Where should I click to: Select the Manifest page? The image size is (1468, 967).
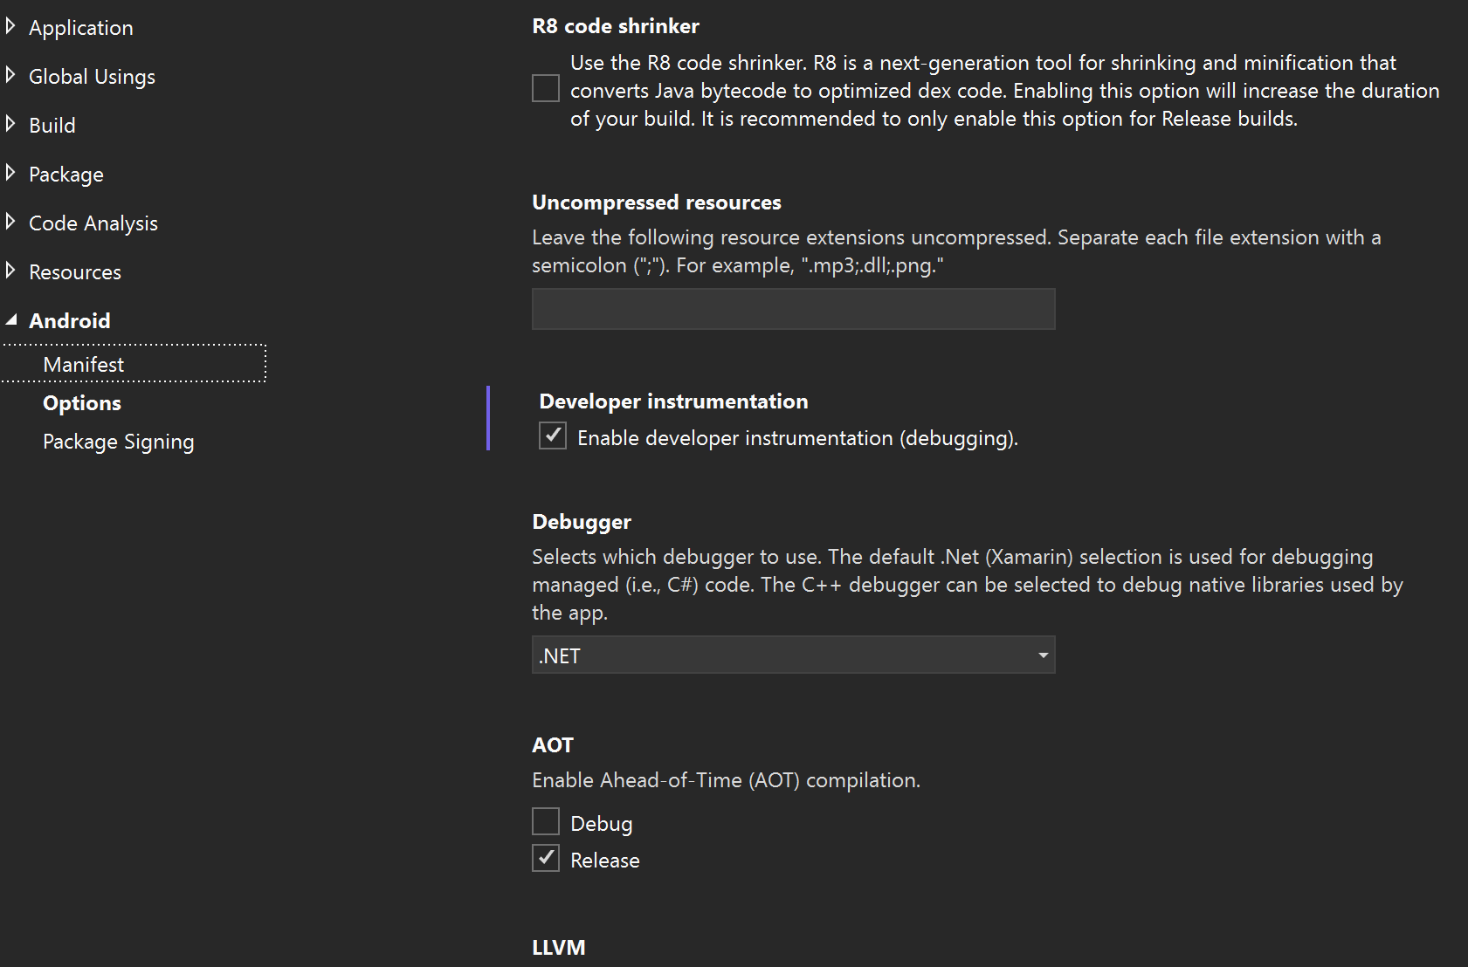click(x=83, y=364)
